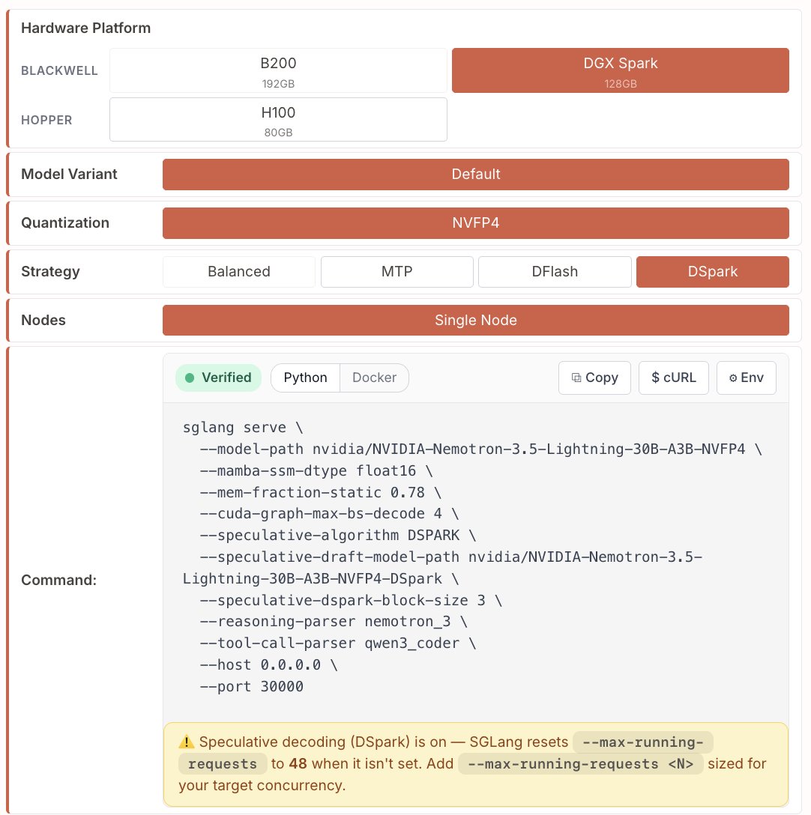The height and width of the screenshot is (815, 811).
Task: Click the --speculative-dspark-block-size 3 line
Action: [351, 600]
